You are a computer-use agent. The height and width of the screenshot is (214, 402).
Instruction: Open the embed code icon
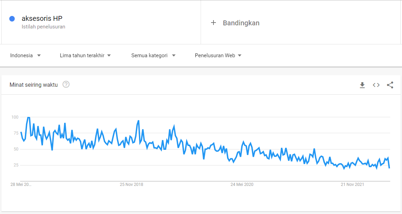click(x=376, y=85)
